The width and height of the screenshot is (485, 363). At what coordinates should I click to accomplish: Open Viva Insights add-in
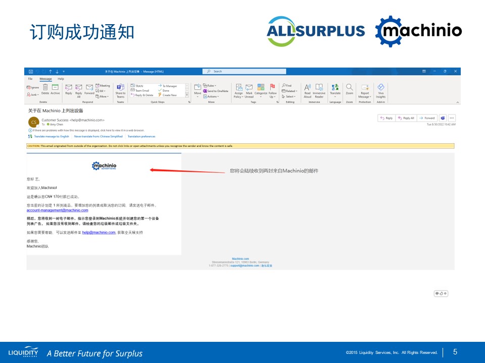pyautogui.click(x=381, y=91)
